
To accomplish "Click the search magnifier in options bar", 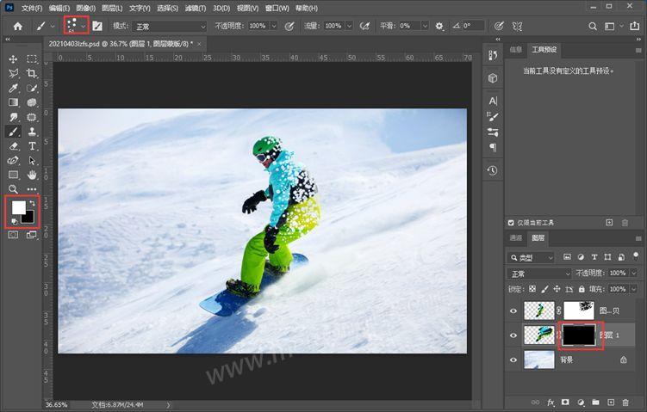I will tap(593, 27).
